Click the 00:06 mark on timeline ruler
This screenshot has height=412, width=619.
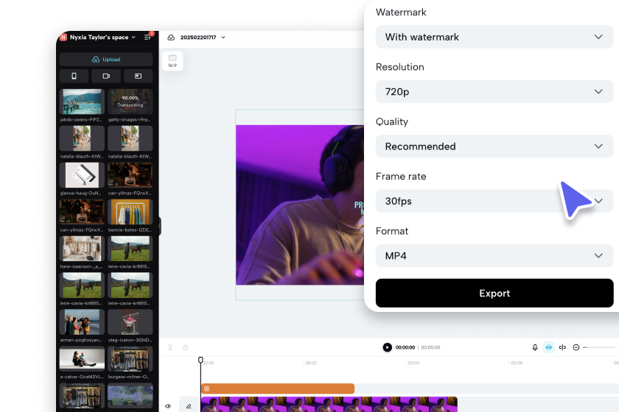coord(517,363)
